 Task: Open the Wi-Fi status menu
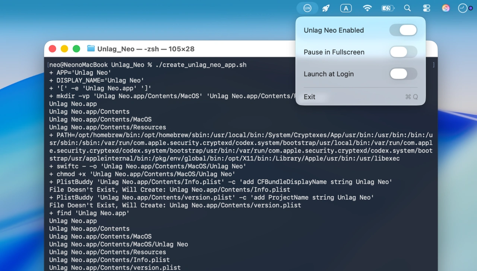367,8
